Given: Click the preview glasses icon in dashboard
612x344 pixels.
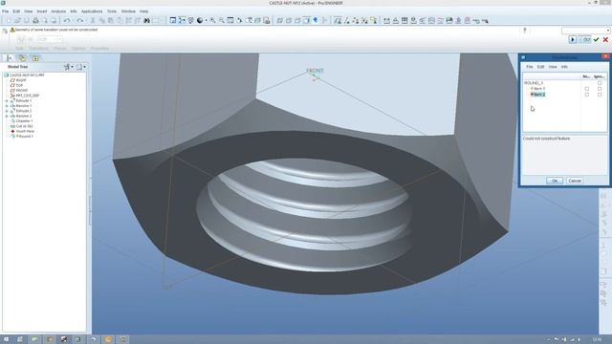Looking at the screenshot, I should pyautogui.click(x=584, y=40).
